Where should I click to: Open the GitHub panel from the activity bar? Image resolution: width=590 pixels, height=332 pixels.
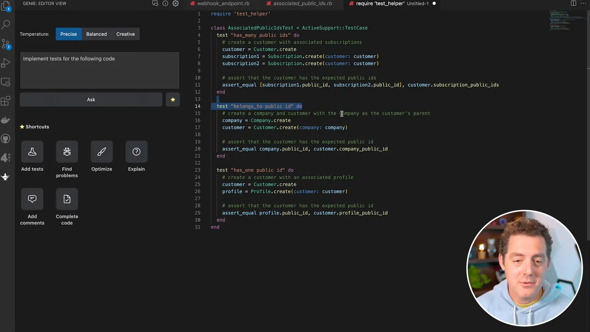[x=6, y=139]
